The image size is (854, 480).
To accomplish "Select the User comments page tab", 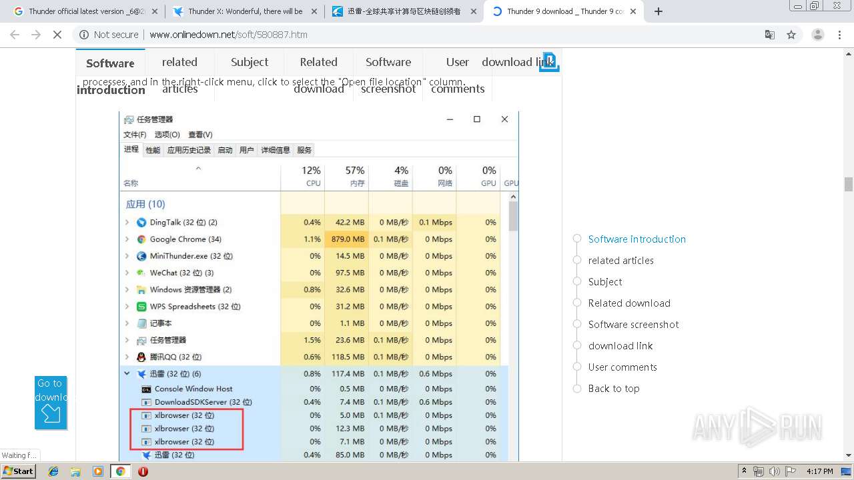I will (x=458, y=75).
